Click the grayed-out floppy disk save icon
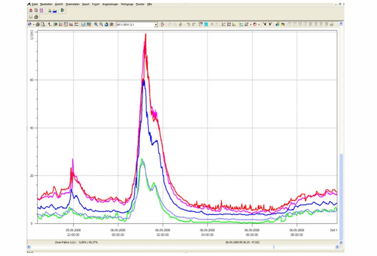377x256 pixels. point(31,17)
